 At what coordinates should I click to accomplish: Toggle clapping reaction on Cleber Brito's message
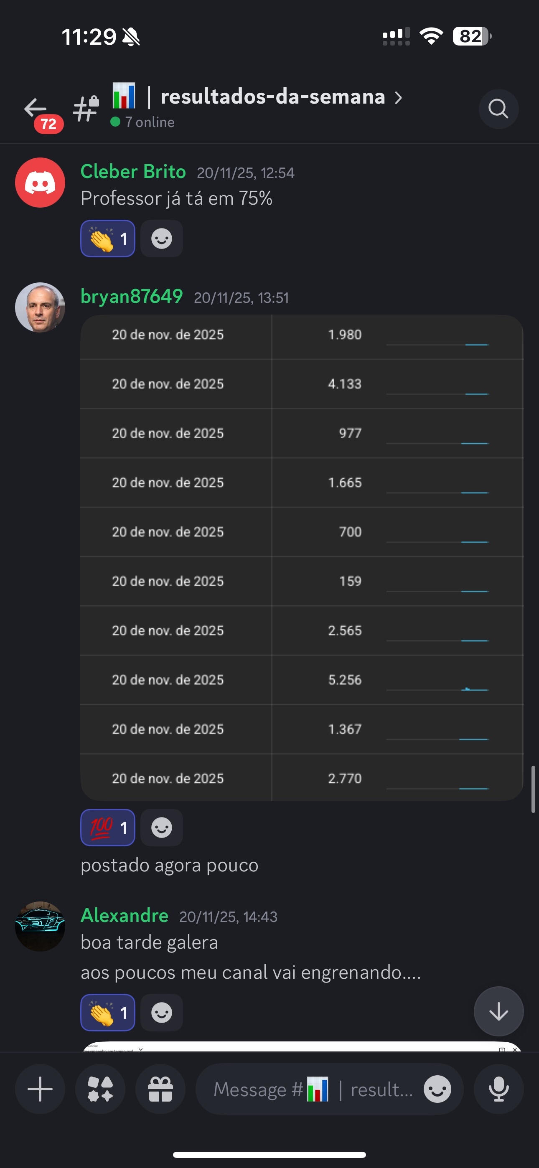107,239
